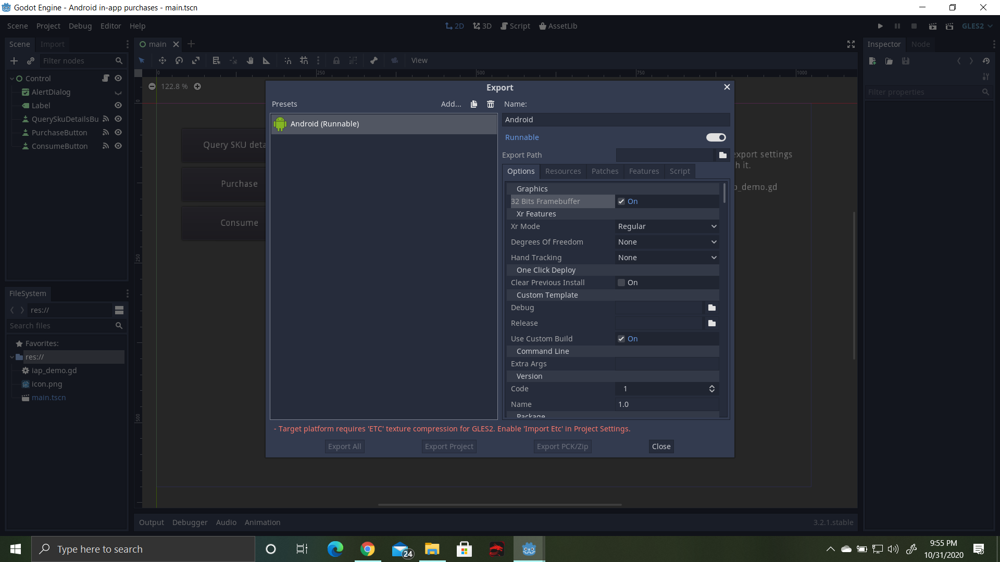Open the Xr Mode dropdown
This screenshot has width=1000, height=562.
coord(667,226)
